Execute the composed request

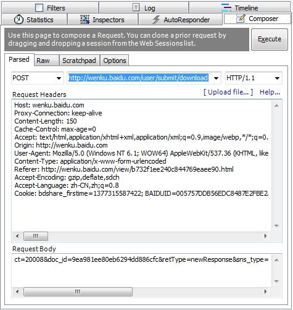click(x=270, y=39)
